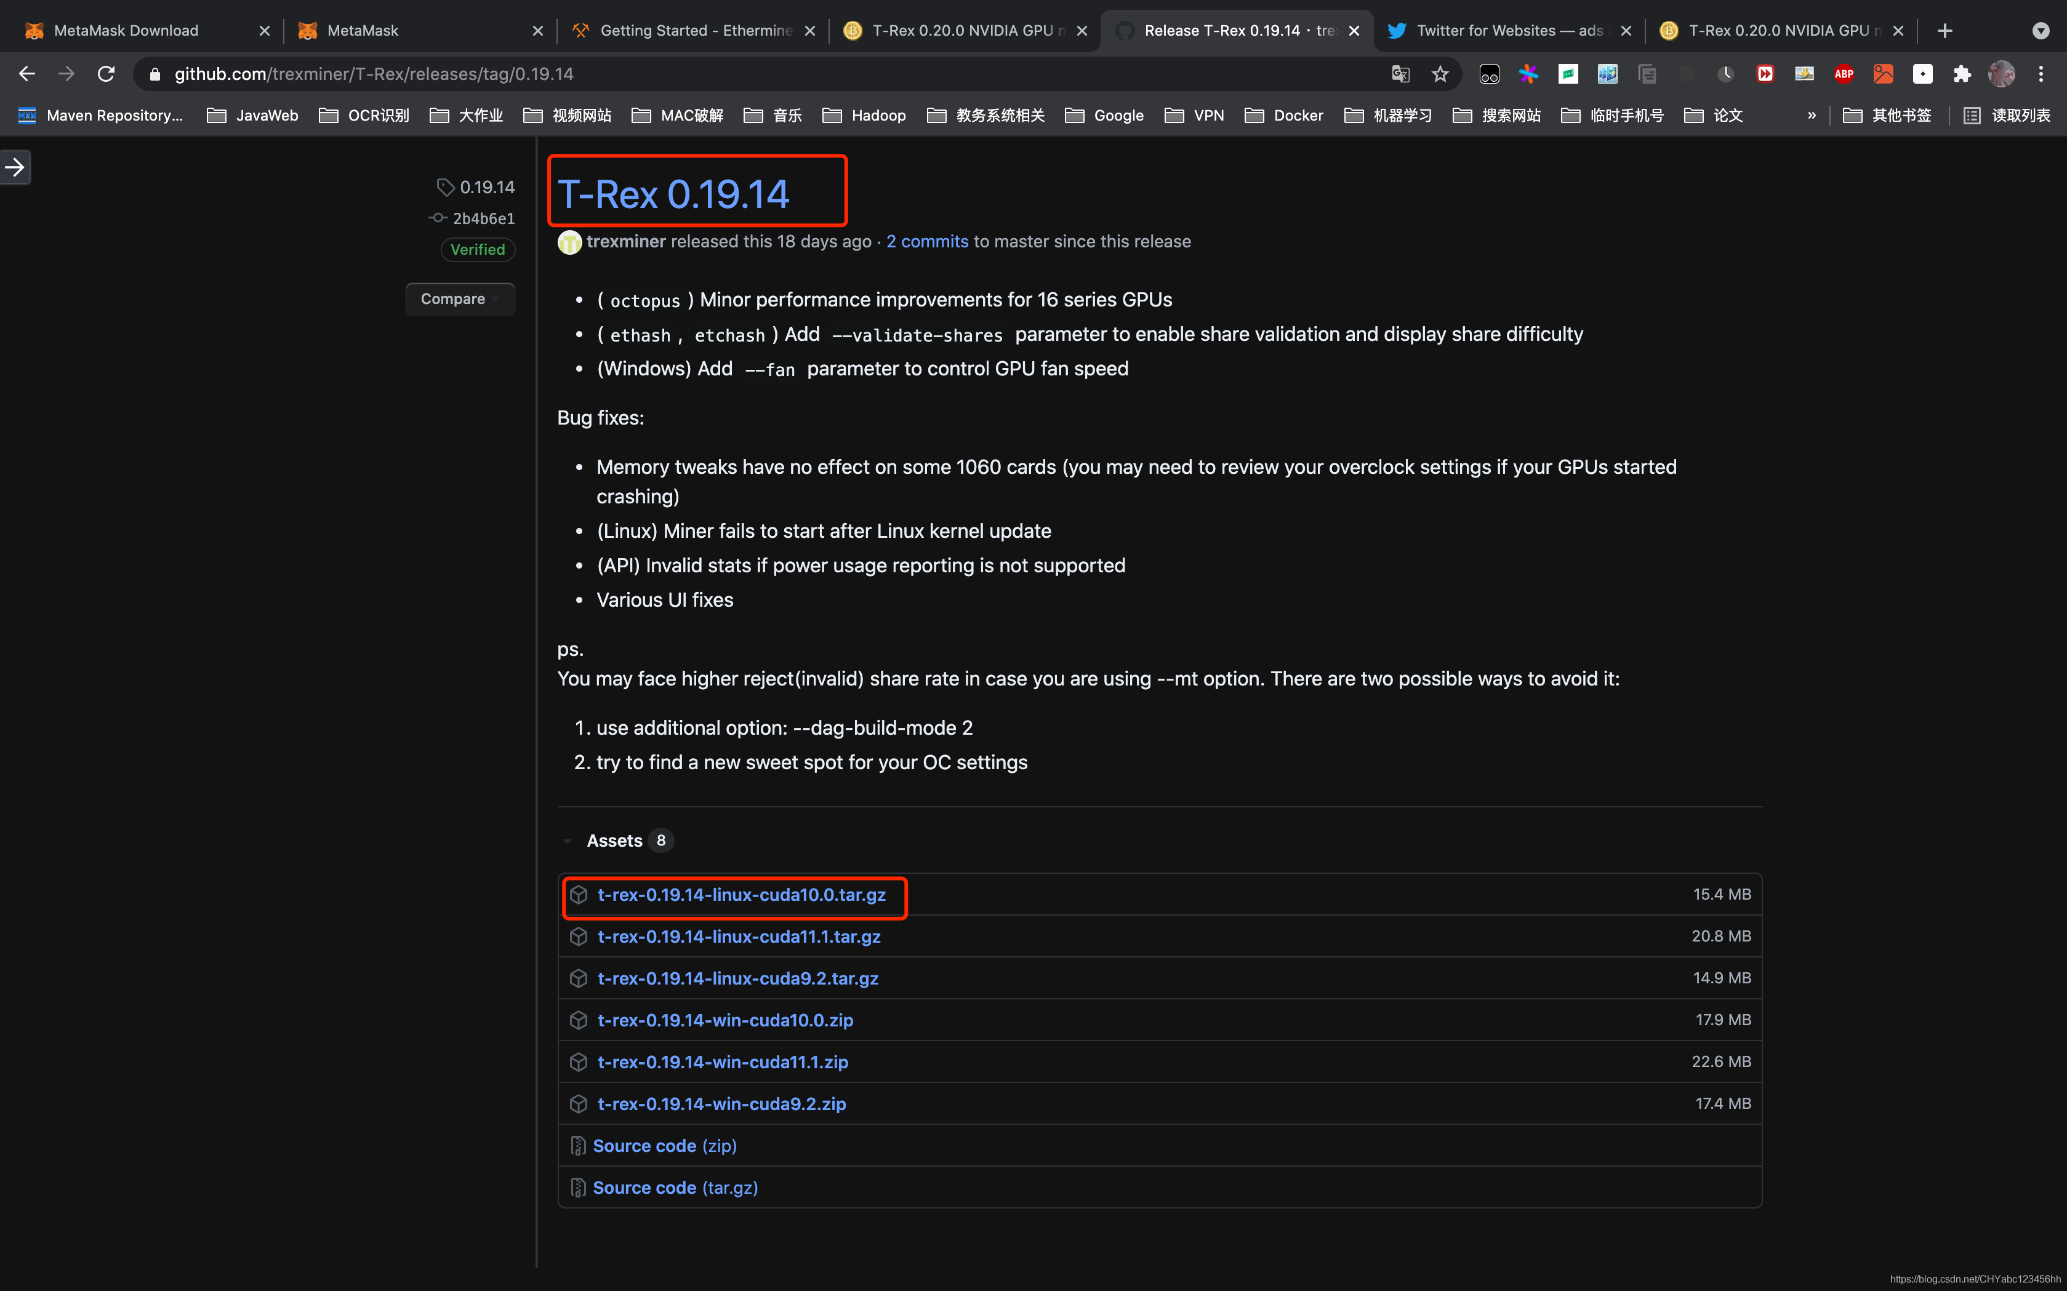2067x1291 pixels.
Task: Open the Chrome three-dot menu
Action: point(2041,74)
